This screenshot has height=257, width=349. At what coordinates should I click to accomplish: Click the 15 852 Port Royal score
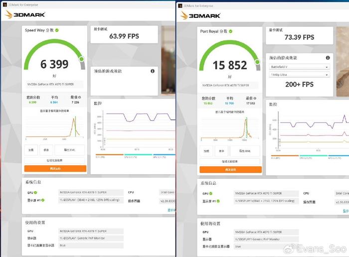[230, 65]
